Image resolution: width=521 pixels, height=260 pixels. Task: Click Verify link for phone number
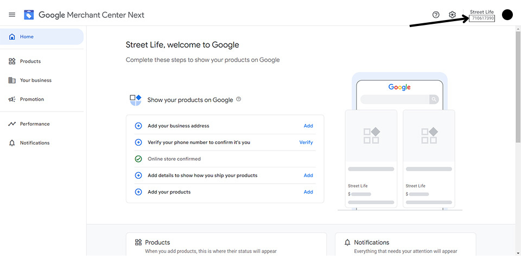click(306, 142)
